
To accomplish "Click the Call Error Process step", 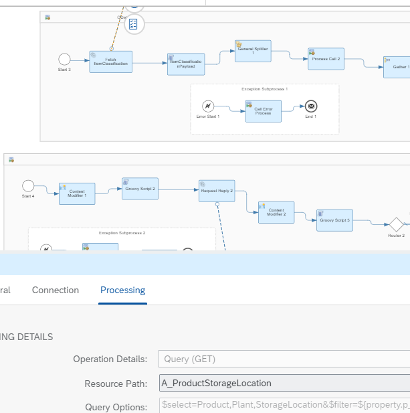I will [x=263, y=111].
